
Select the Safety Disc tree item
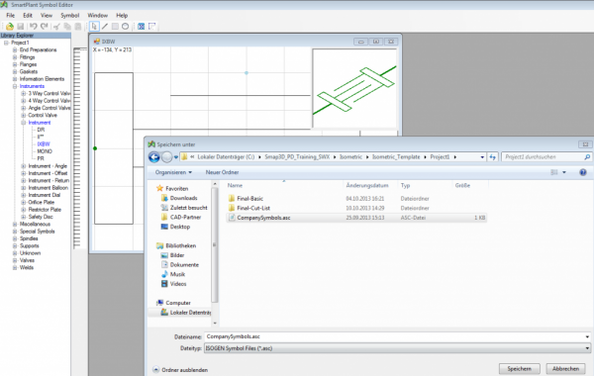(41, 217)
